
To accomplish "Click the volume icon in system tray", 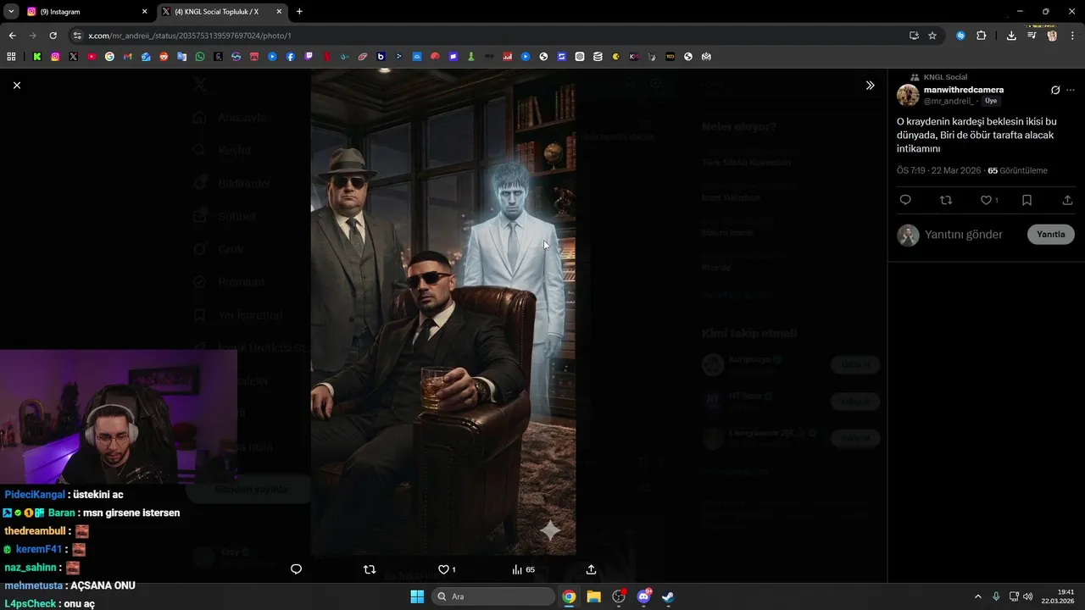I will tap(1028, 596).
